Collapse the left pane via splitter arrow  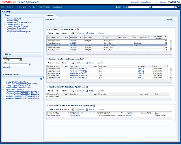tap(43, 78)
